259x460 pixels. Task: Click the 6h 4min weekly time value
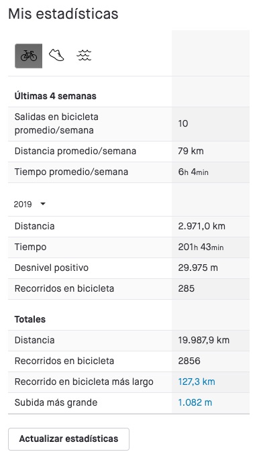[x=193, y=172]
